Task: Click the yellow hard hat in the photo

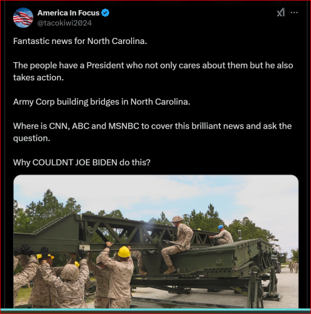Action: tap(124, 252)
